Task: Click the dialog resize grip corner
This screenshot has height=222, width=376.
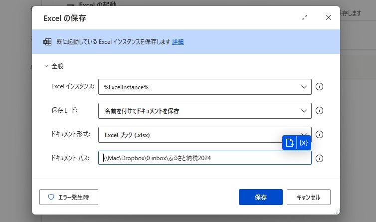Action: click(x=337, y=212)
